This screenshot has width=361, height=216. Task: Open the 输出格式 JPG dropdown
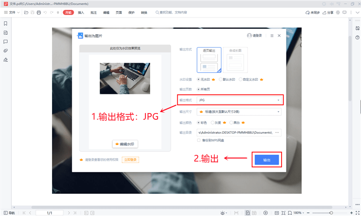coord(239,100)
